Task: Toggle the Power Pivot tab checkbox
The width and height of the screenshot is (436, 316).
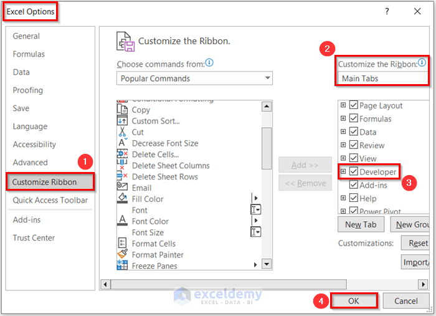Action: click(354, 210)
